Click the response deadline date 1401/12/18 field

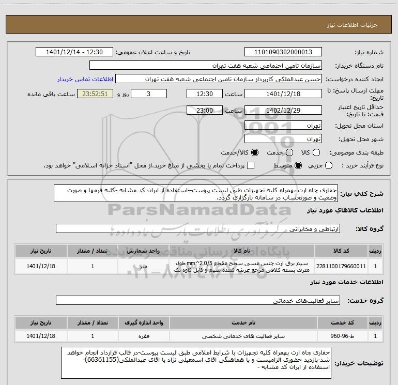(283, 94)
